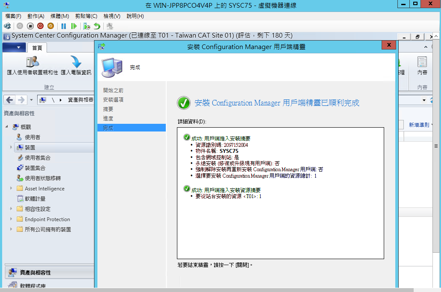Click the greyed enhanced session toolbar icon
This screenshot has height=292, width=441.
click(110, 26)
